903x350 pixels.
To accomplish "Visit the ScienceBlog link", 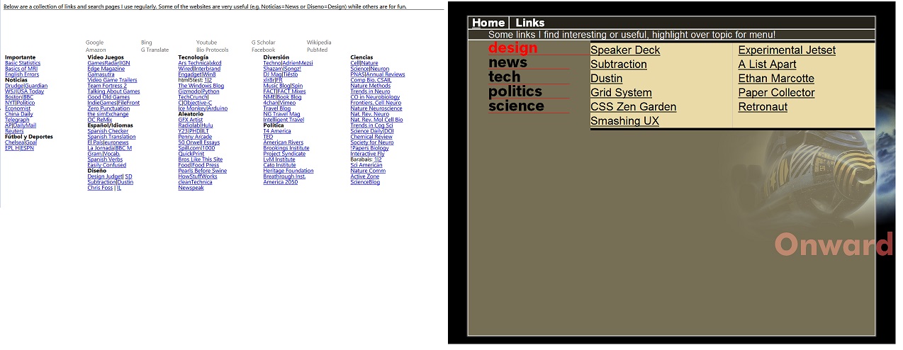I will [365, 182].
